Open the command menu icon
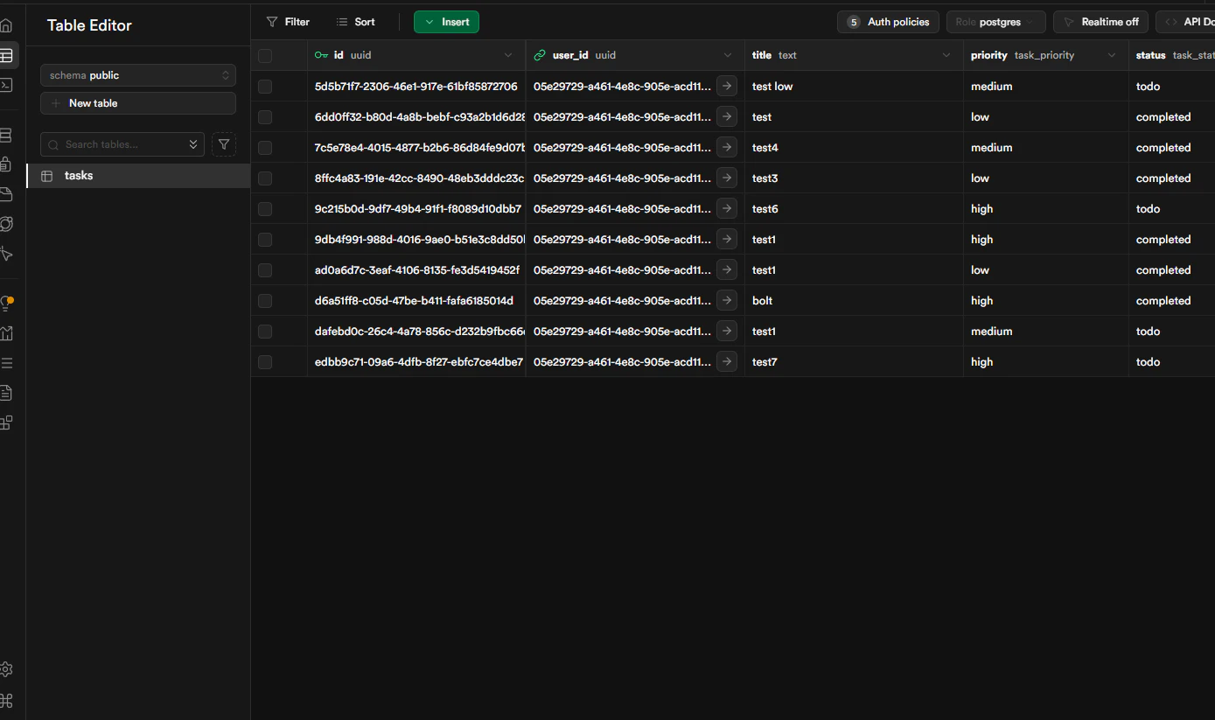This screenshot has height=720, width=1215. click(x=6, y=700)
